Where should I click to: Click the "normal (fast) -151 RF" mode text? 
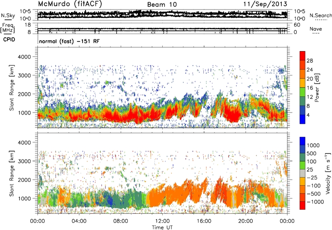[x=69, y=41]
